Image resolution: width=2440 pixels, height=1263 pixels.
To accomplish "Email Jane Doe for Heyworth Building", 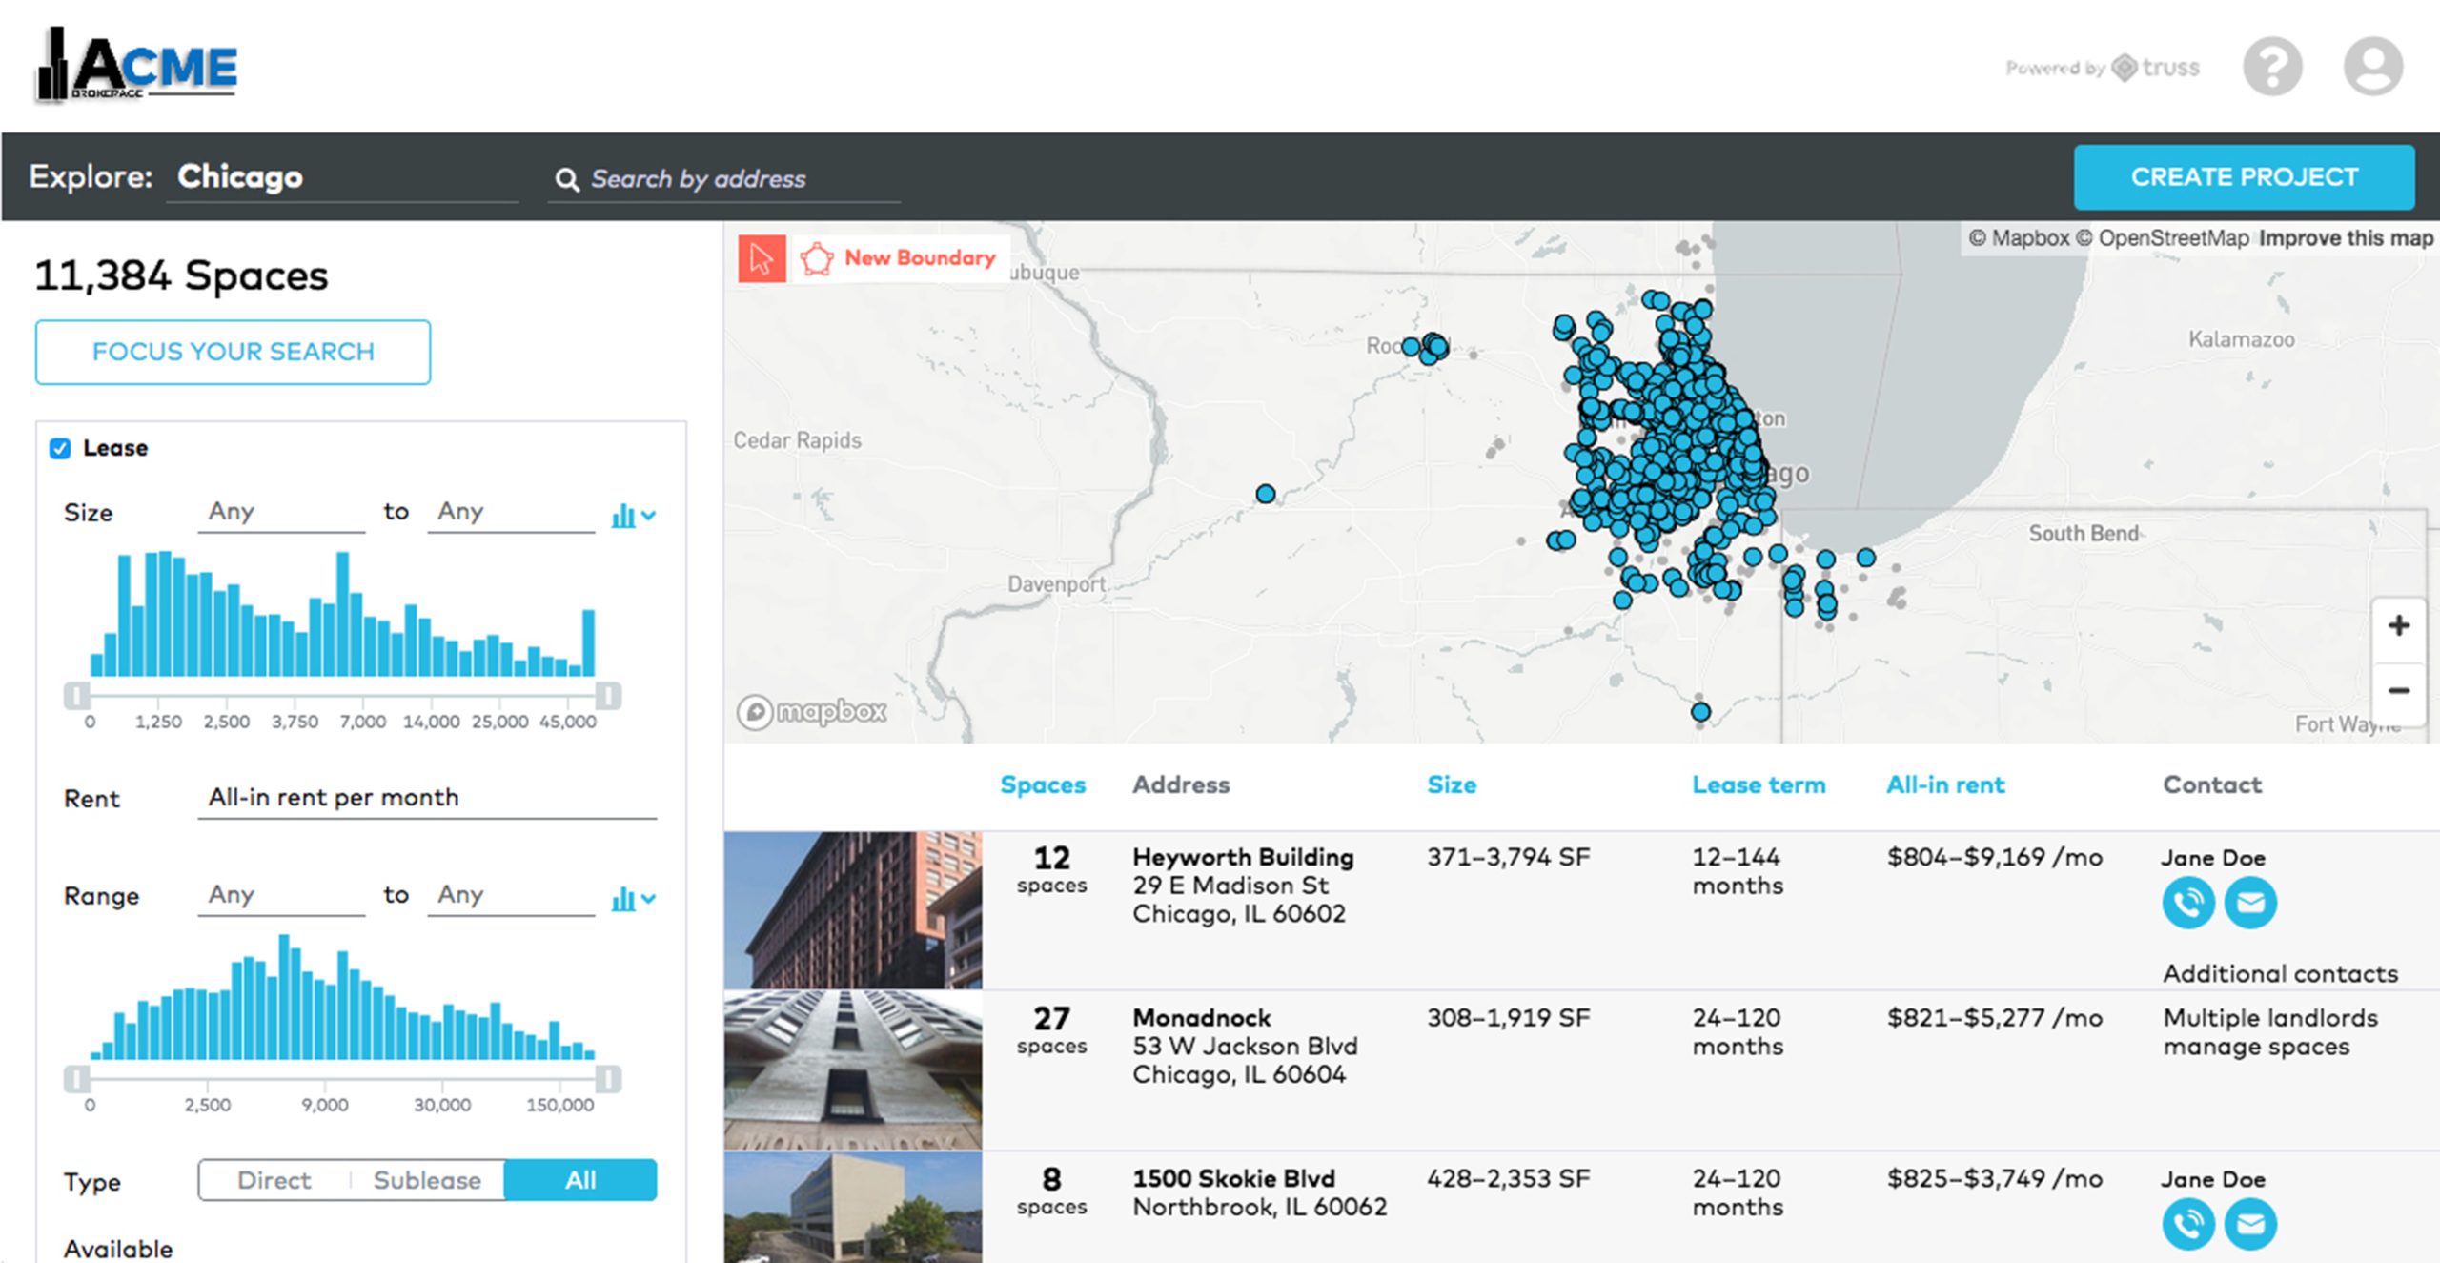I will tap(2250, 902).
